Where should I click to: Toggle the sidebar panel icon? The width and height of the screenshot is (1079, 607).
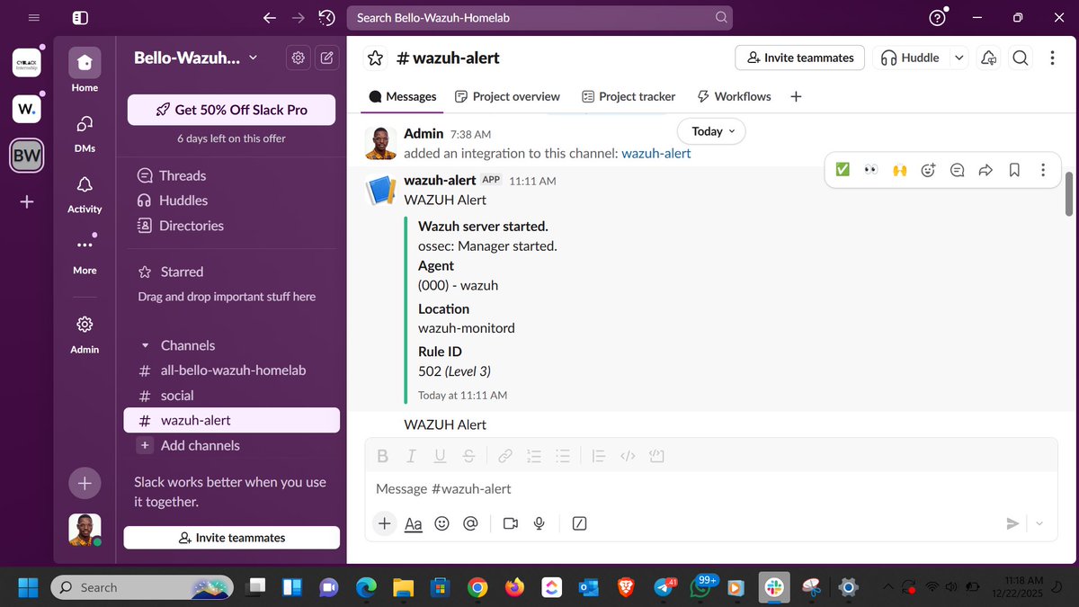click(80, 17)
